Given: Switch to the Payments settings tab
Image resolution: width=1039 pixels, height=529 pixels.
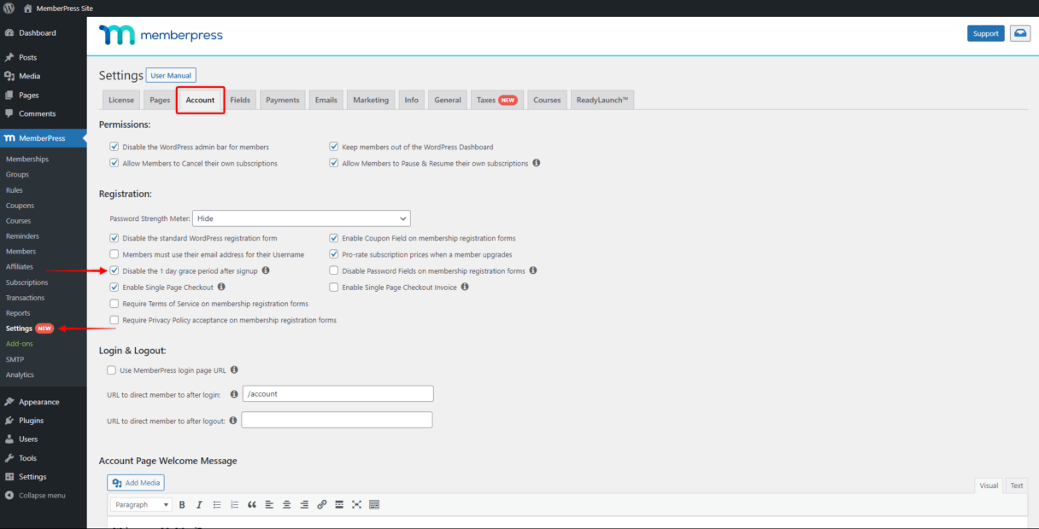Looking at the screenshot, I should point(282,100).
